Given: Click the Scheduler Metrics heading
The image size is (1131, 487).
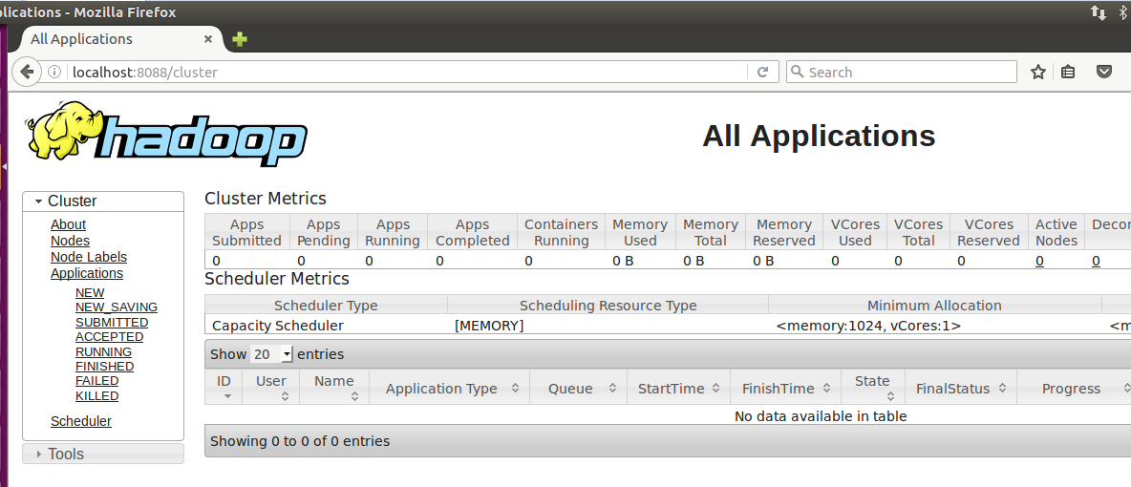Looking at the screenshot, I should tap(277, 279).
